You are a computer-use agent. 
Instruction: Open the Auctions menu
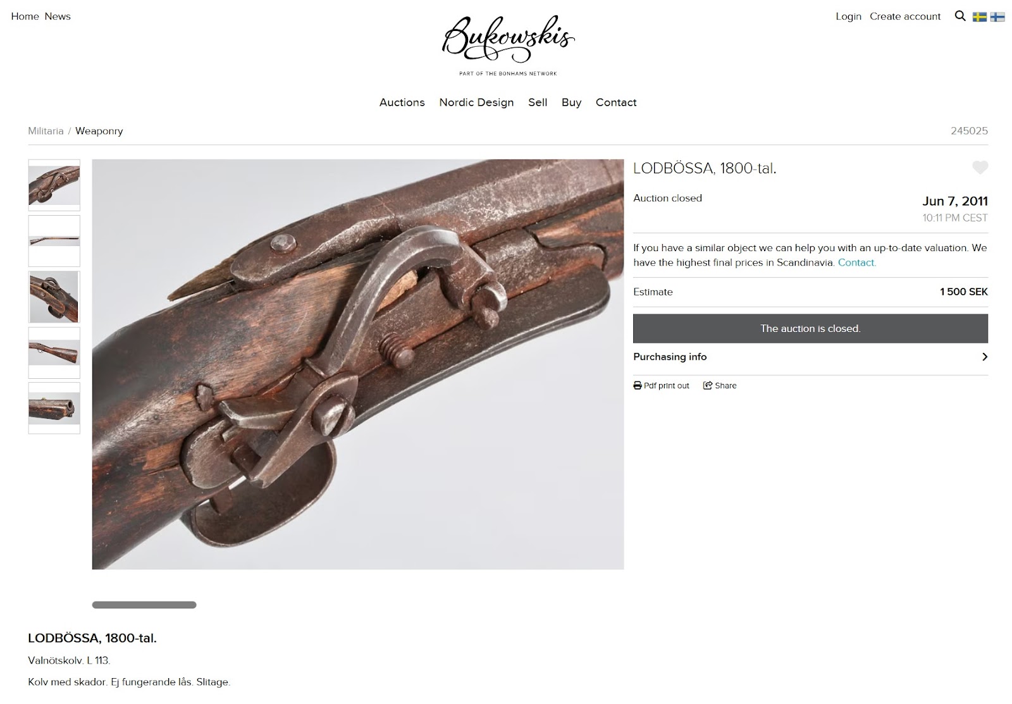pos(402,102)
